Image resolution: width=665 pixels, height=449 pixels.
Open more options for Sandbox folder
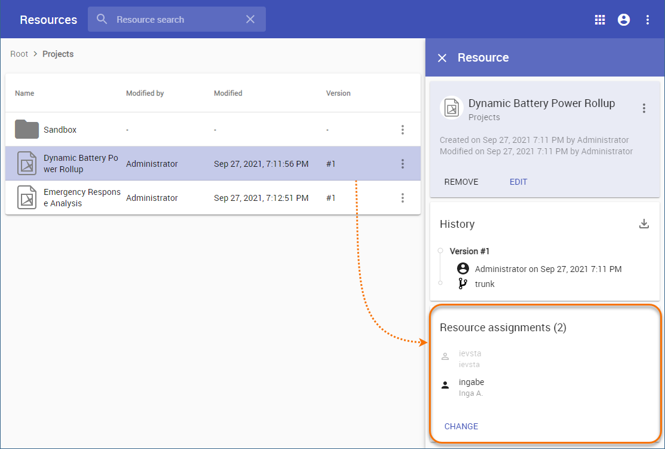tap(403, 130)
